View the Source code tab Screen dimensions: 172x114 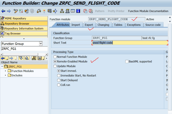(x=153, y=25)
